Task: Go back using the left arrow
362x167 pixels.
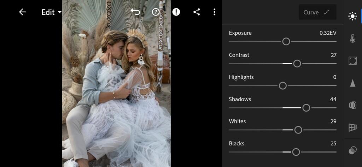Action: (x=22, y=12)
